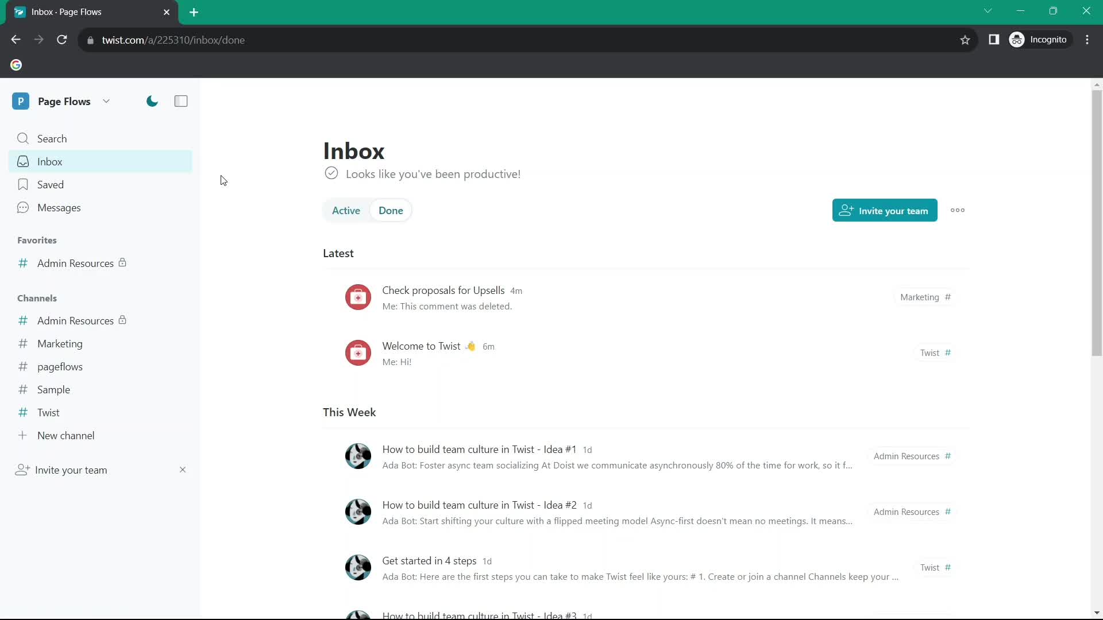This screenshot has height=620, width=1103.
Task: Click the Inbox navigation icon
Action: (x=23, y=161)
